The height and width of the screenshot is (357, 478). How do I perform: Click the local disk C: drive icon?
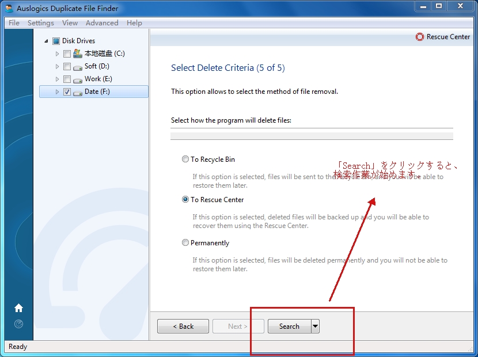[x=78, y=54]
